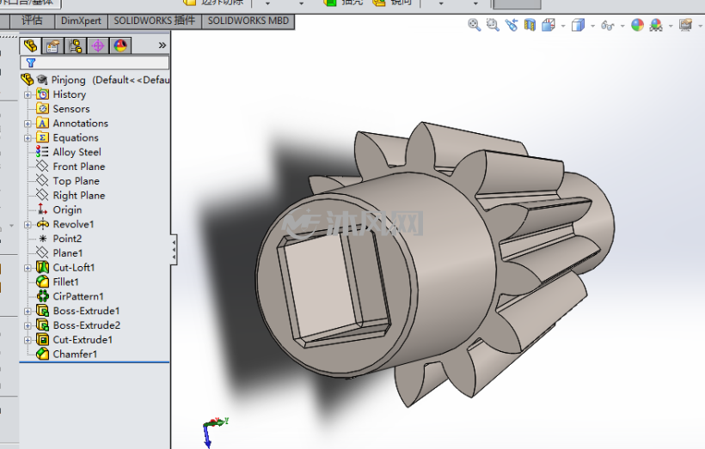Select the Right Plane
Screen dimensions: 705x449
79,196
